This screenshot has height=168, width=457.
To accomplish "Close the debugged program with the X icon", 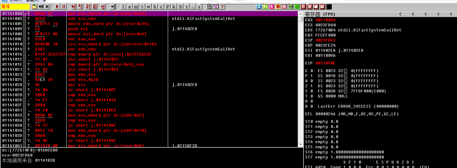I will click(47, 7).
